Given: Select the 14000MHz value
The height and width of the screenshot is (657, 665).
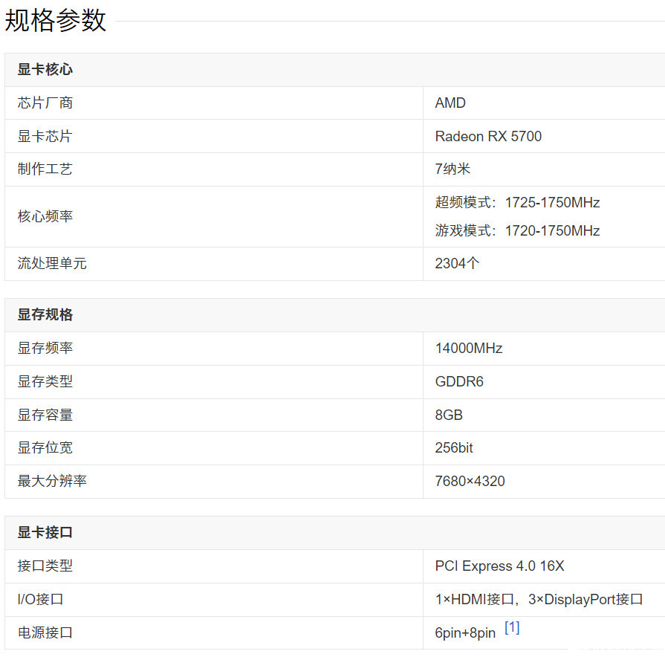Looking at the screenshot, I should click(469, 349).
